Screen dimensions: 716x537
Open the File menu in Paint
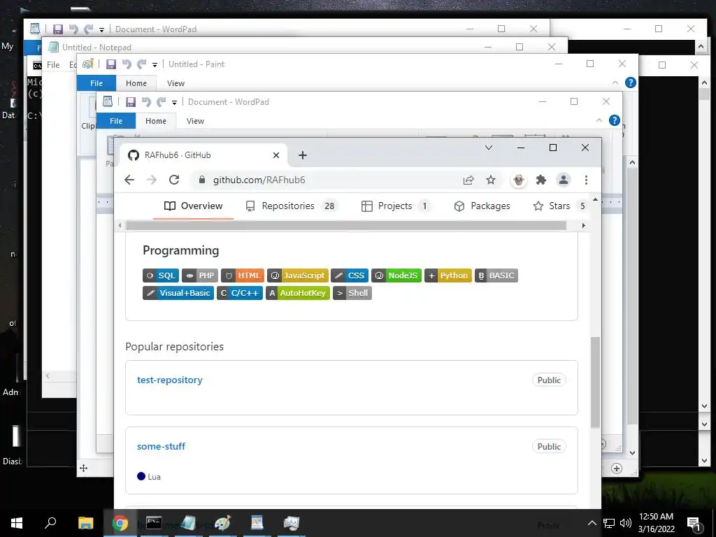96,83
